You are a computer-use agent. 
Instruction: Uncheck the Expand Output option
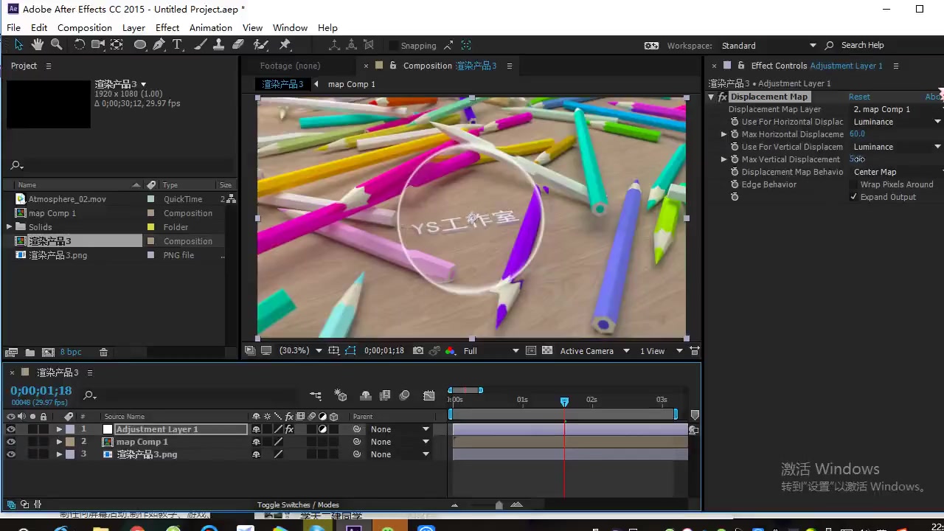pyautogui.click(x=854, y=197)
